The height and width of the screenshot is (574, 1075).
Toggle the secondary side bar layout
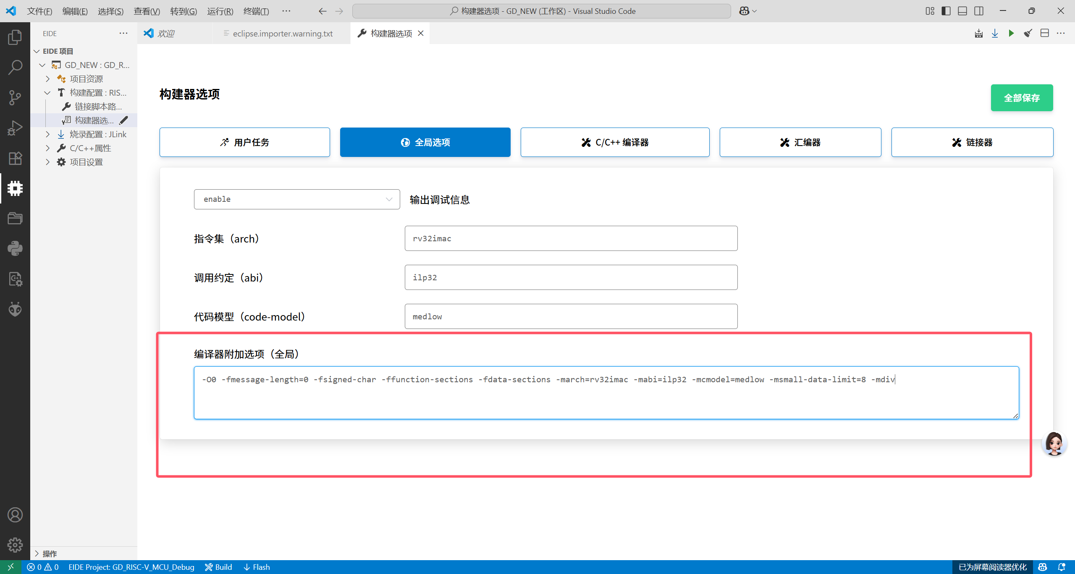point(979,11)
